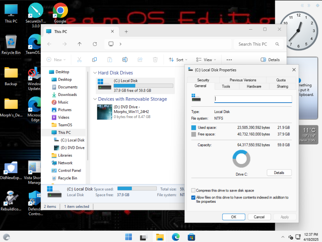
Task: Click the File Explorer taskbar icon
Action: point(160,237)
